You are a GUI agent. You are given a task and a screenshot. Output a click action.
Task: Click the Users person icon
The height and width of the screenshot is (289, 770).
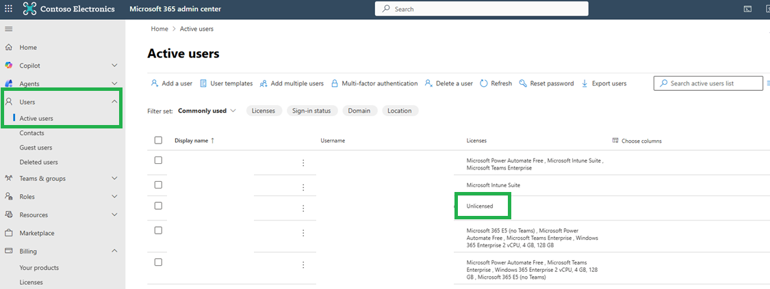(8, 102)
